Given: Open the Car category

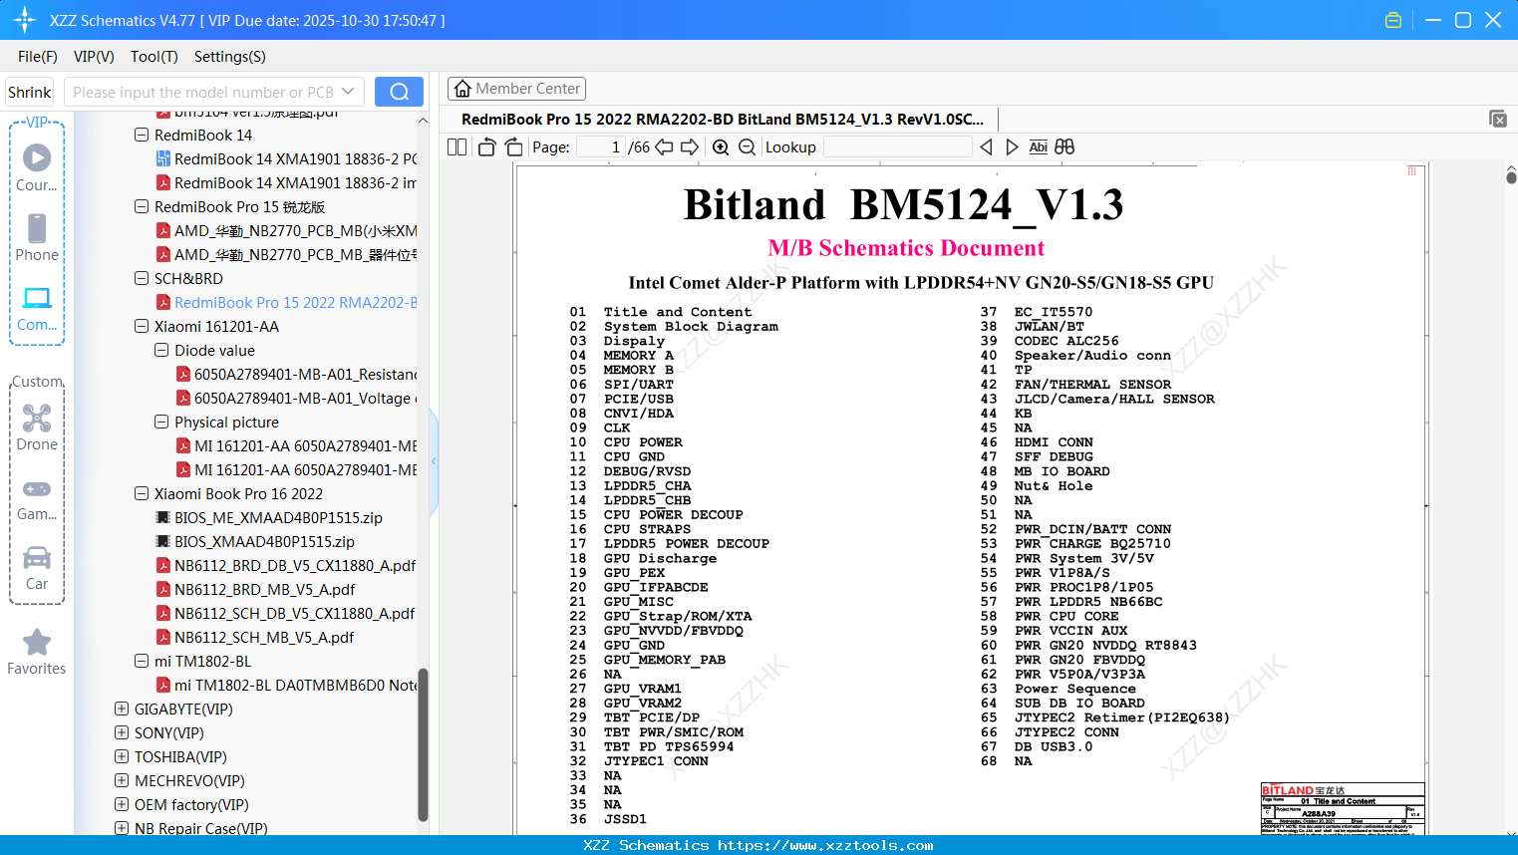Looking at the screenshot, I should click(37, 567).
